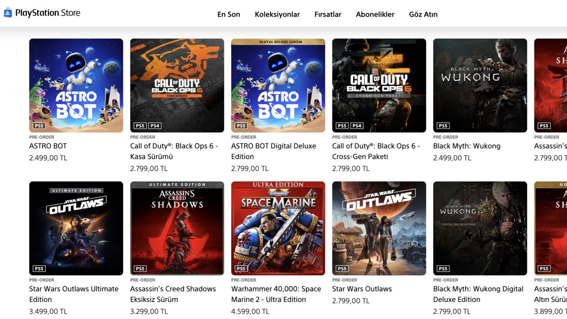Click Call of Duty Black Ops 6 - Cross-Gen Paketi title

(x=376, y=151)
